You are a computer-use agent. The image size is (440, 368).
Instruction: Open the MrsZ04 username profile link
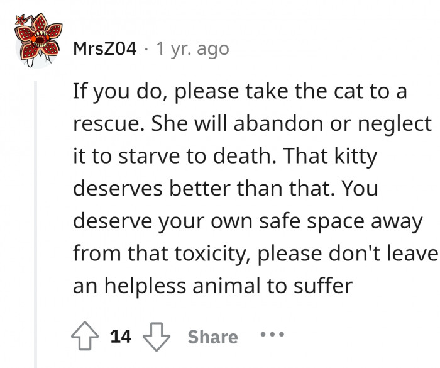(105, 48)
